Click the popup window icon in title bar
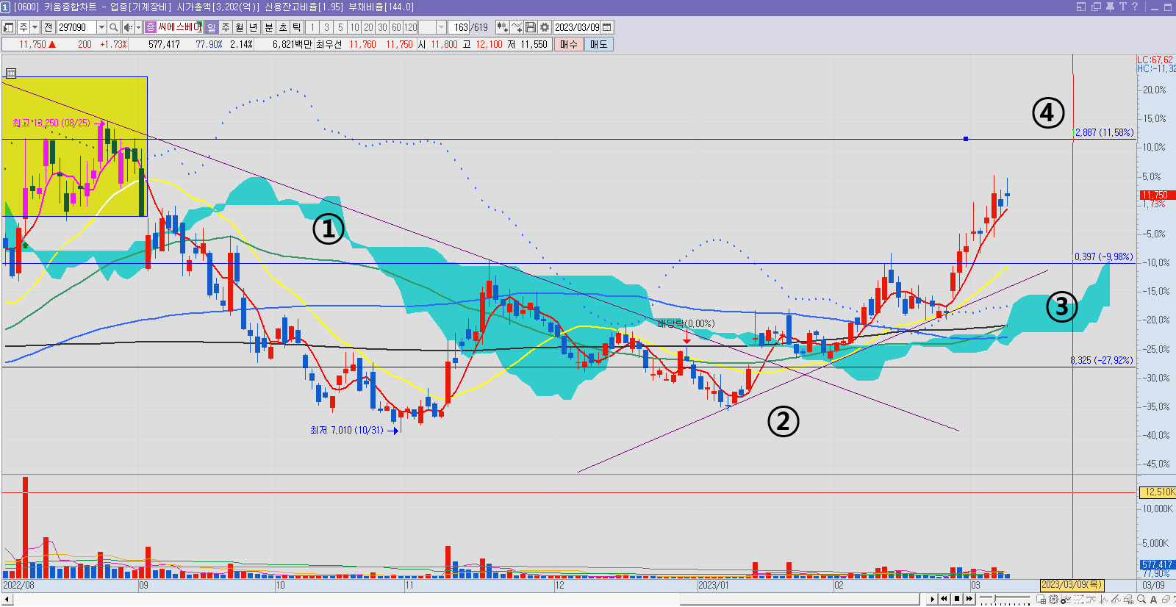This screenshot has height=607, width=1176. click(1080, 7)
